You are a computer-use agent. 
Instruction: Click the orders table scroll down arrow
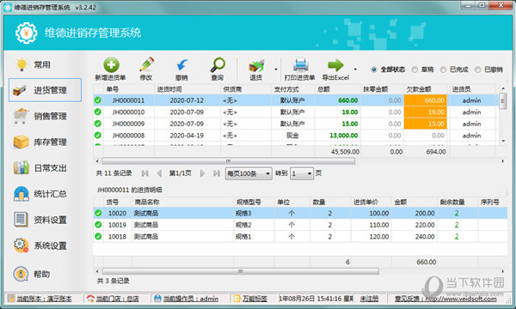[x=503, y=141]
